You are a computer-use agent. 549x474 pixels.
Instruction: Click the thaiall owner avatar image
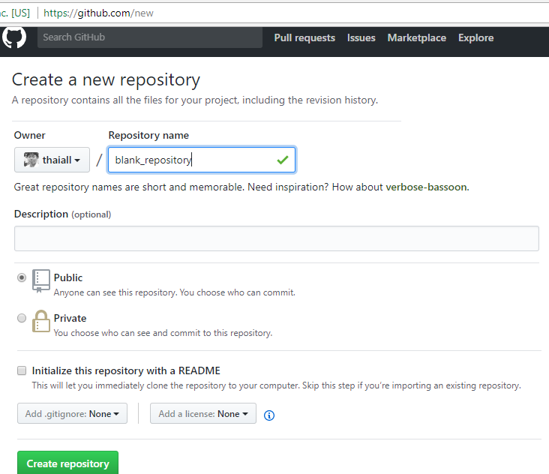[31, 160]
